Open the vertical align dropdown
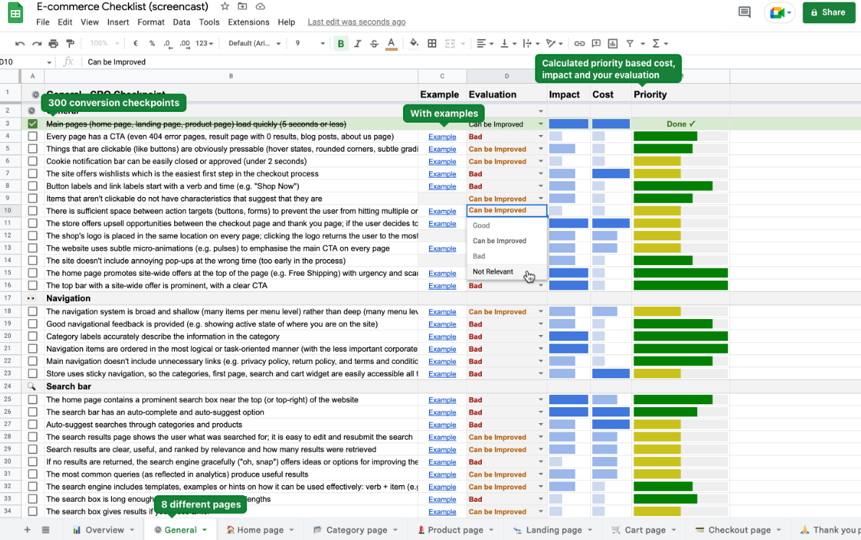 pos(508,43)
